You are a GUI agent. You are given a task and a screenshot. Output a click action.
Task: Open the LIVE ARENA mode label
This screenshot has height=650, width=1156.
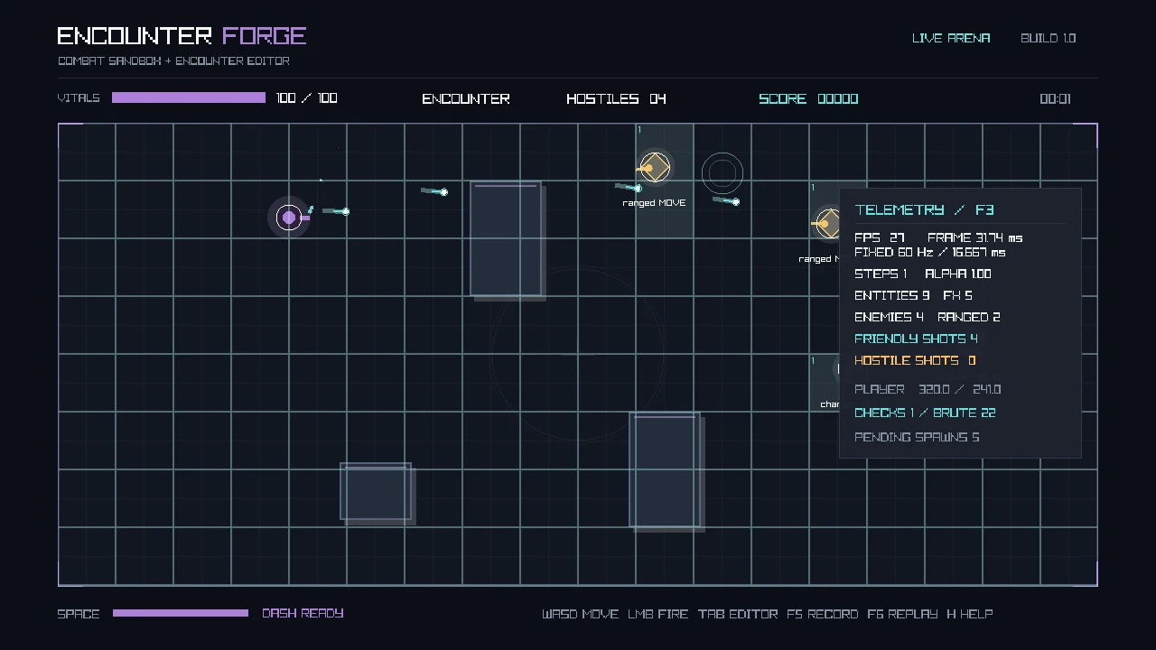(x=951, y=38)
